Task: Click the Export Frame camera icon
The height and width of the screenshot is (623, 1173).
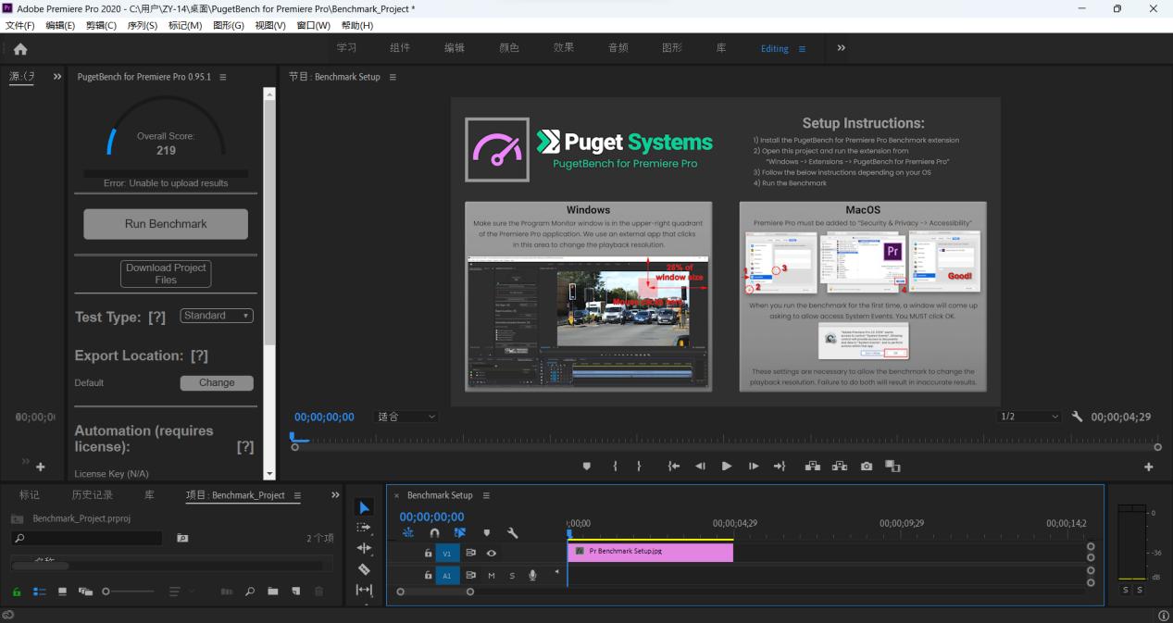Action: 867,467
